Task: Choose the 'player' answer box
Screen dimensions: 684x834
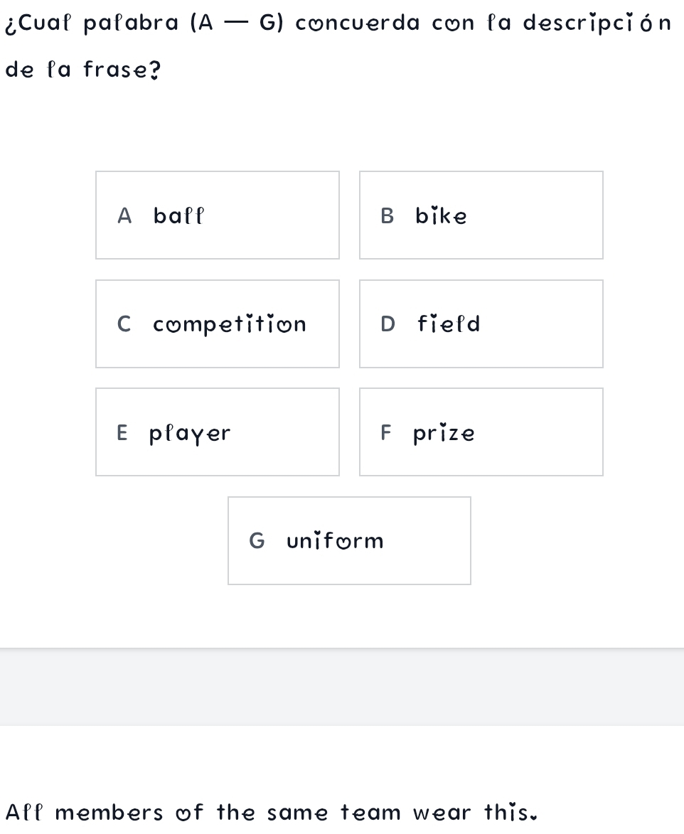Action: point(217,432)
